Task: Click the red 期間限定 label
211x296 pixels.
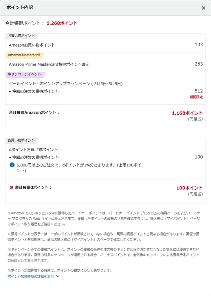Action: 196,97
